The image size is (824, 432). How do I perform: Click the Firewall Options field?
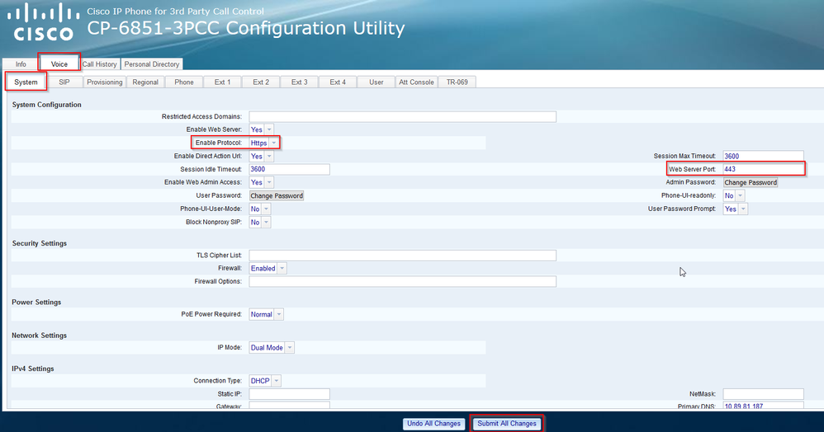coord(403,281)
